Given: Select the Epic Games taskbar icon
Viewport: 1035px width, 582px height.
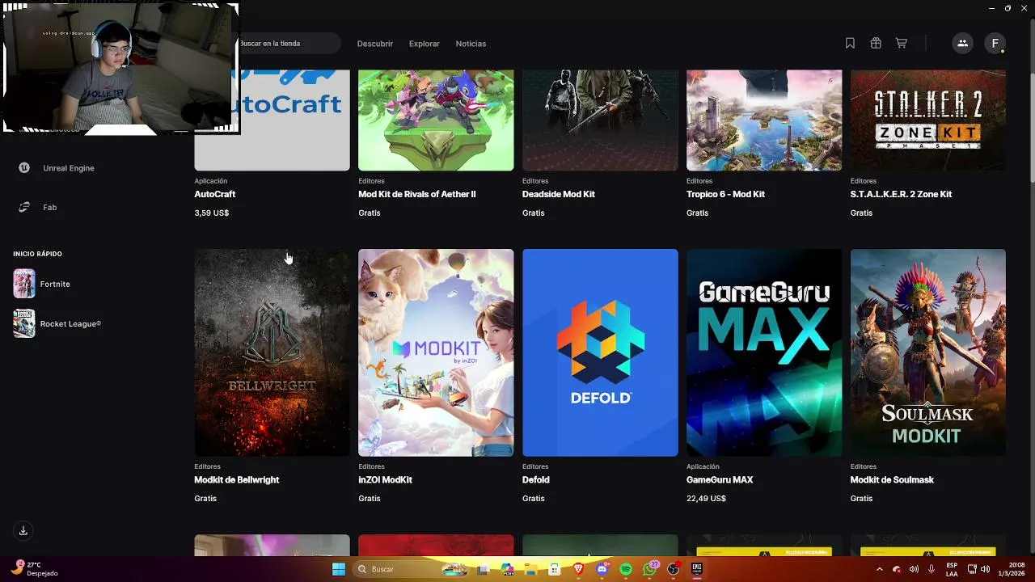Looking at the screenshot, I should coord(696,569).
